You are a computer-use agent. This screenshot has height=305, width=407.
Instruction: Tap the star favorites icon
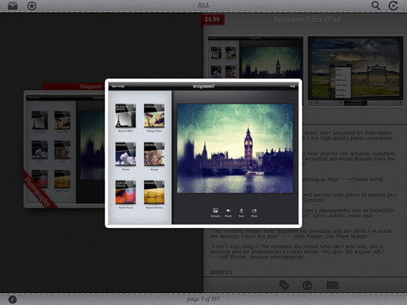pos(31,6)
